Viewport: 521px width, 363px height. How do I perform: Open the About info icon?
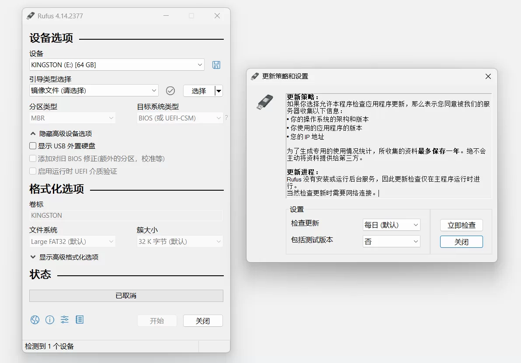(50, 320)
